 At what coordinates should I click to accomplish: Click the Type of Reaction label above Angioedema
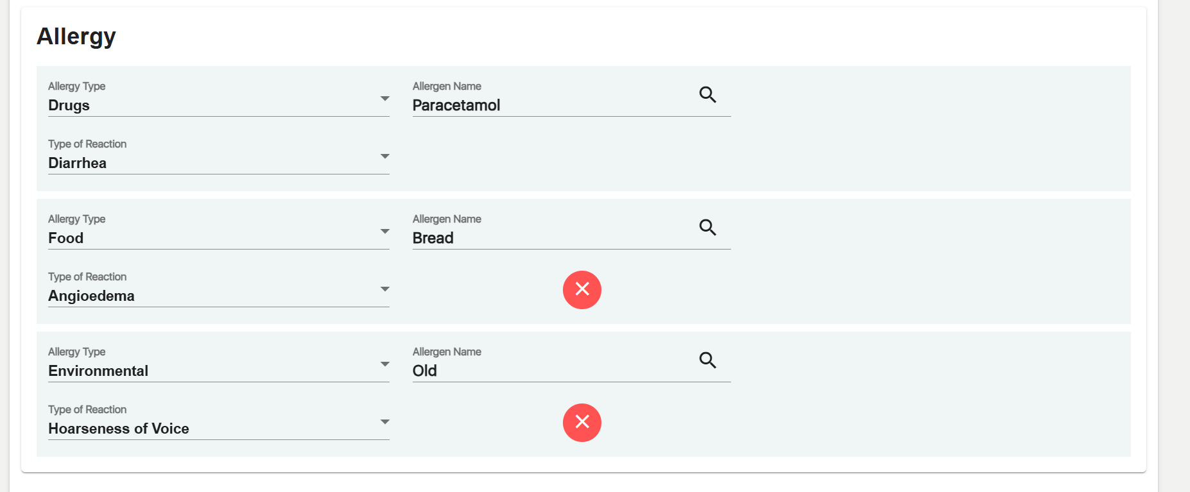click(x=87, y=276)
